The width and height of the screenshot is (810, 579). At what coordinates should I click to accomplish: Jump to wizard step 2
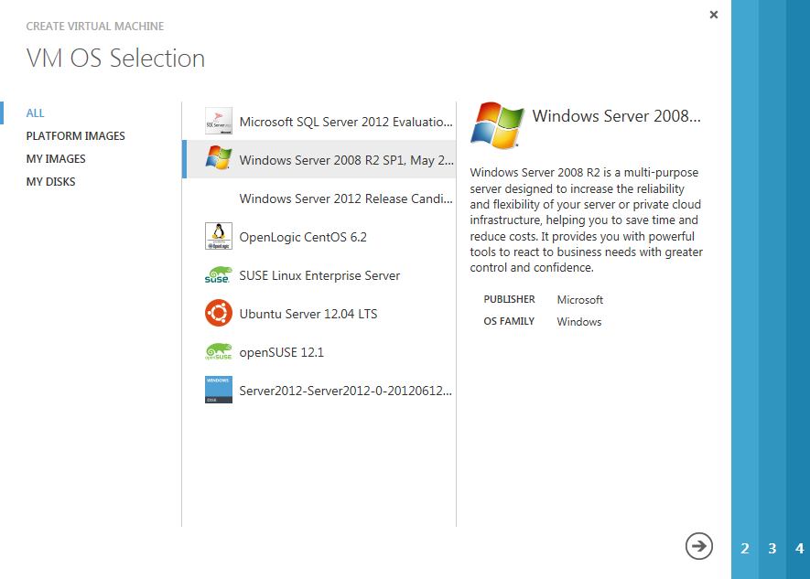tap(745, 549)
